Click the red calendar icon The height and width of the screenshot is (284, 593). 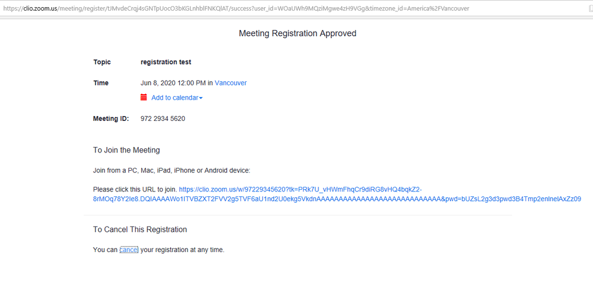144,97
